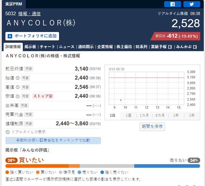Click grey 様子見 segment of sentiment bar

[107, 166]
